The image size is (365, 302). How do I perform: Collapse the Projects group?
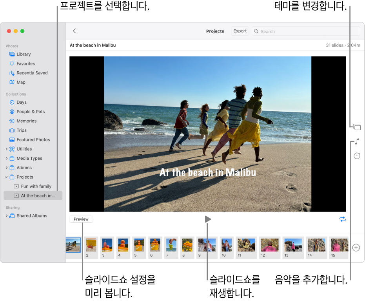(x=7, y=177)
